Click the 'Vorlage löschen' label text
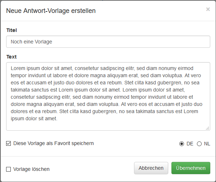216x182 pixels. (31, 169)
